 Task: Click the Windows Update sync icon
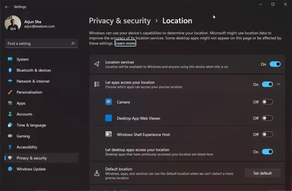10,169
